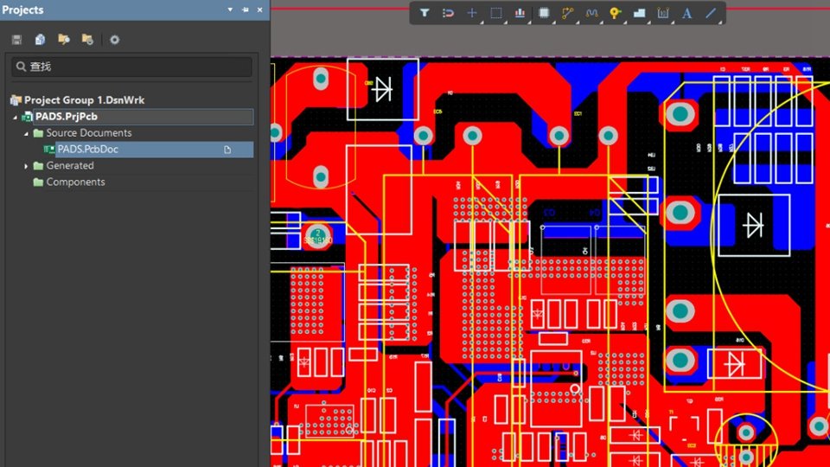Open the Projects panel options dropdown arrow
This screenshot has height=467, width=830.
pyautogui.click(x=230, y=10)
